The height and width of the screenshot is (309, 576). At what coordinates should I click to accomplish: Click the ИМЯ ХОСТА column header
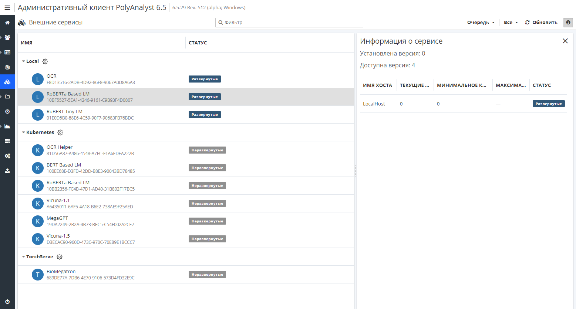point(377,85)
